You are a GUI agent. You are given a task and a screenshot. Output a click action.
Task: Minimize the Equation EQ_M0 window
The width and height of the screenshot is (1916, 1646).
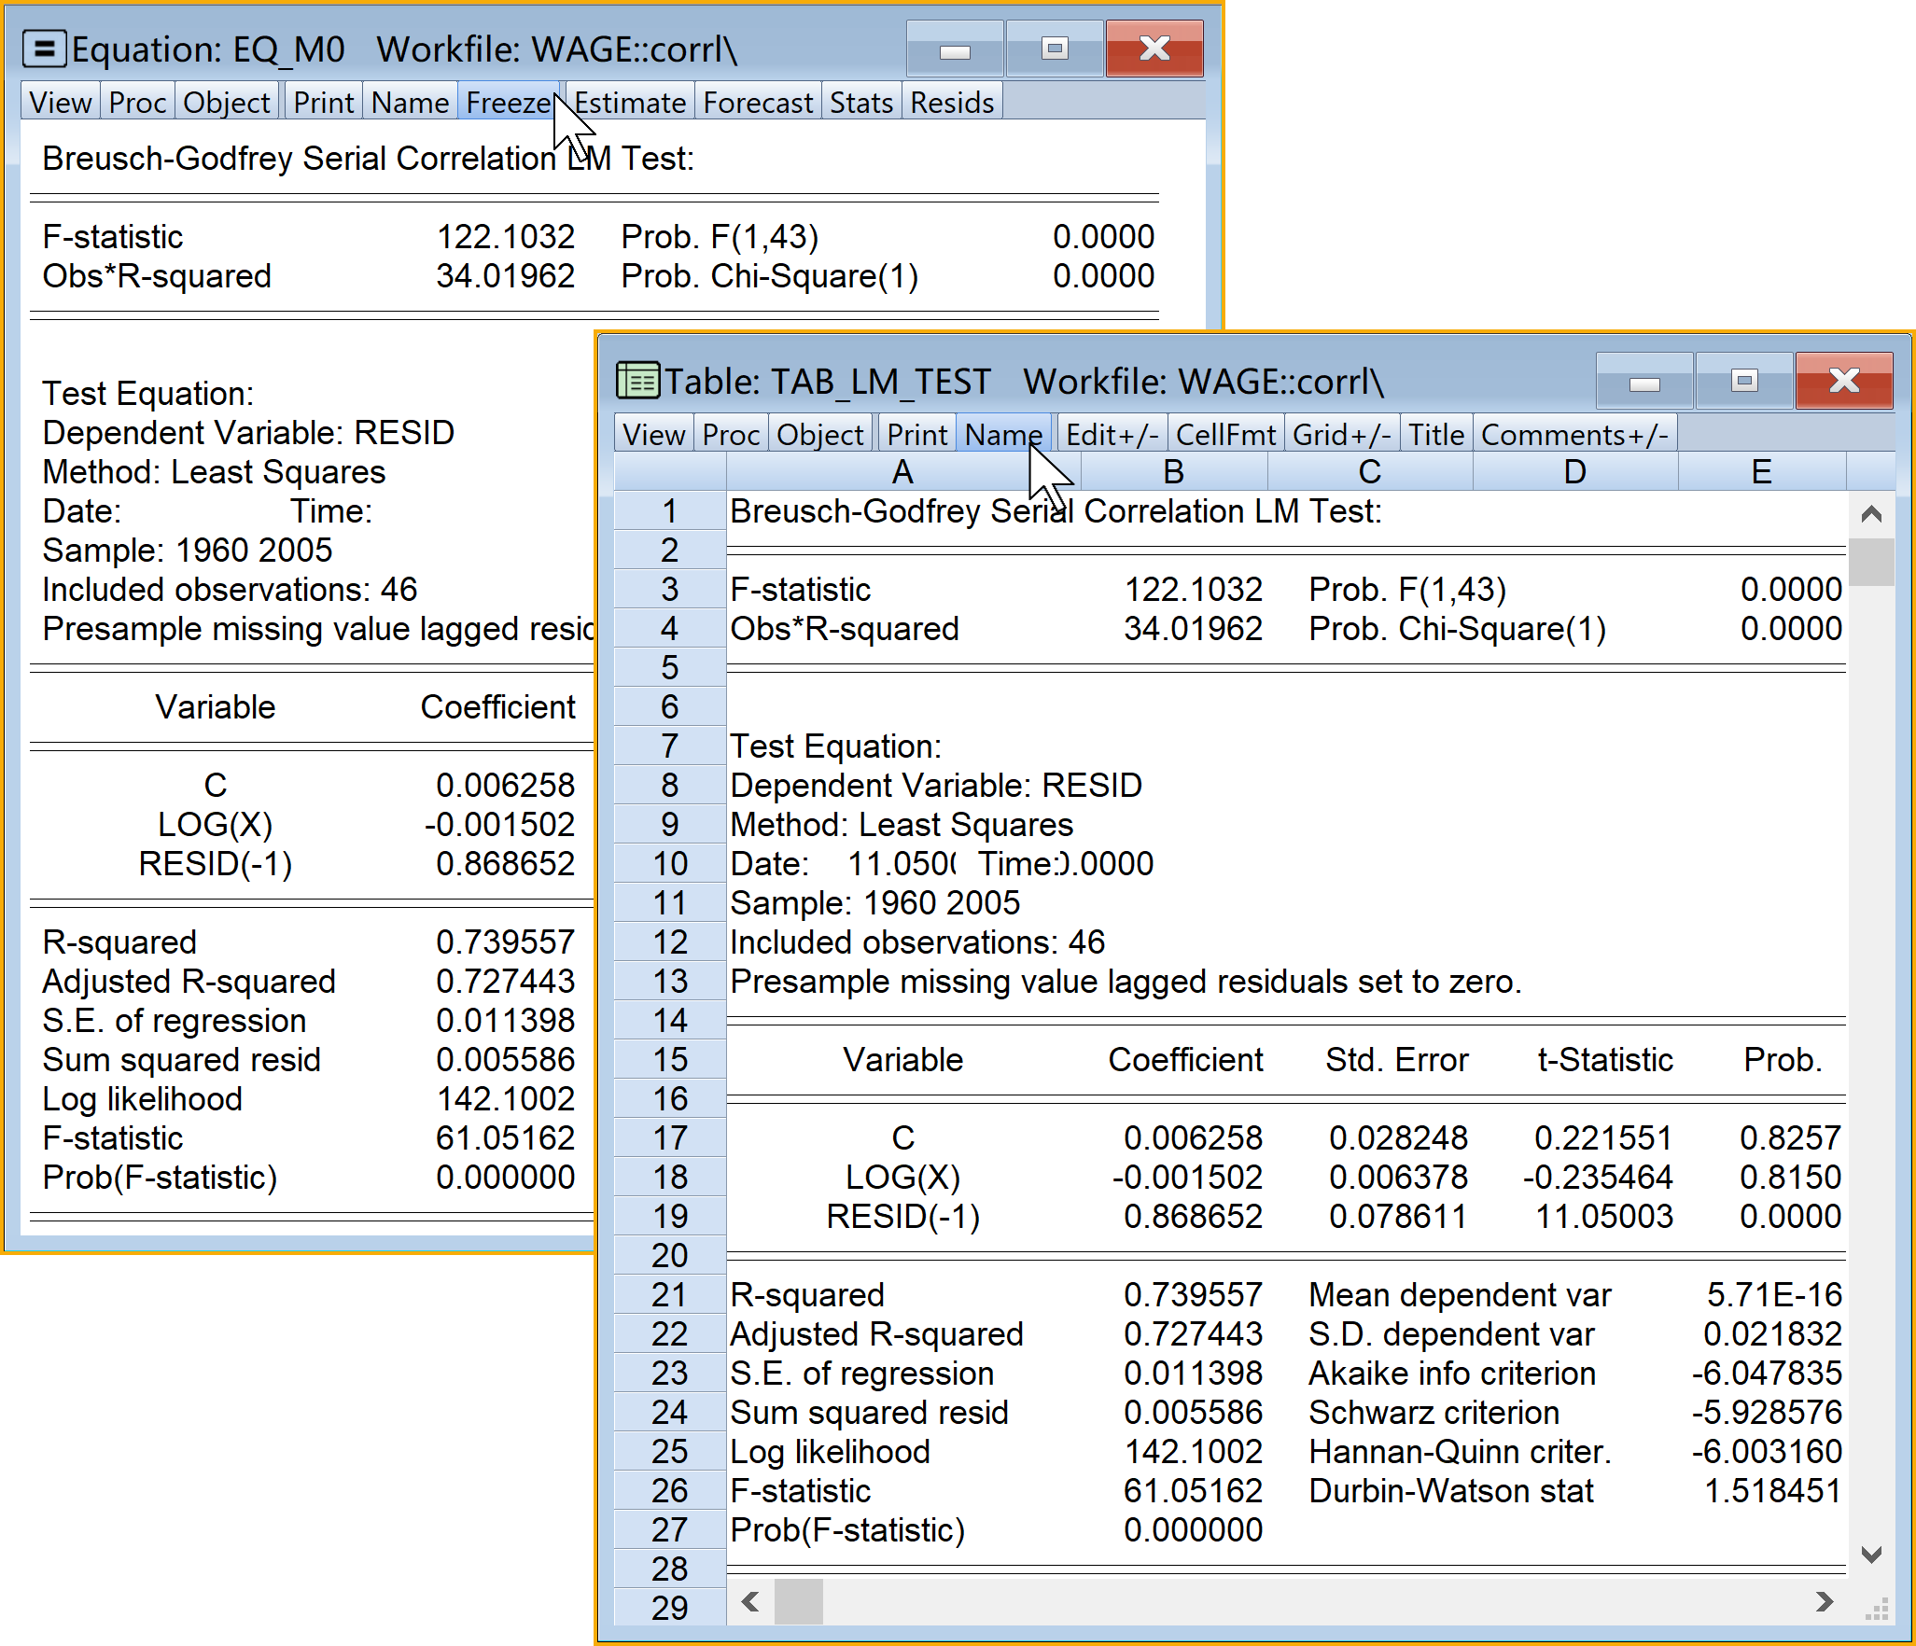coord(954,49)
